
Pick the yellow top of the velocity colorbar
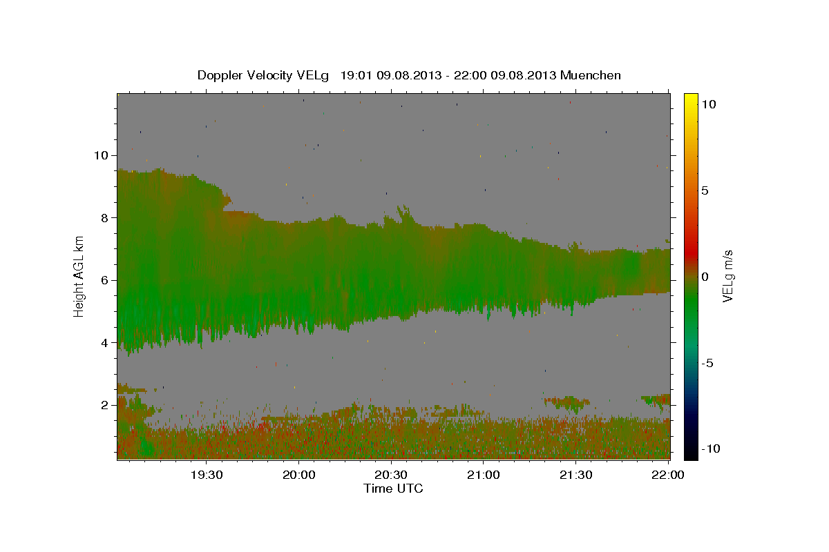690,98
